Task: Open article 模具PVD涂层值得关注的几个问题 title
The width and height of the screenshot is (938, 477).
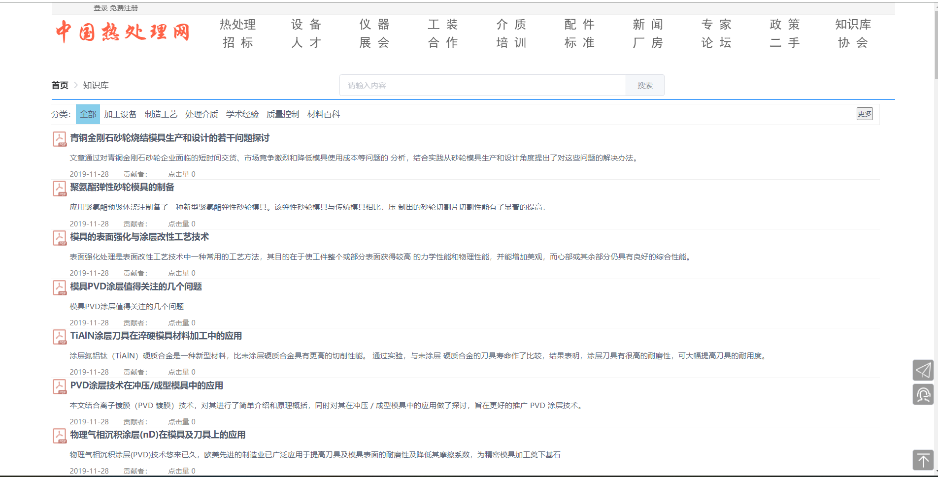Action: pos(136,286)
